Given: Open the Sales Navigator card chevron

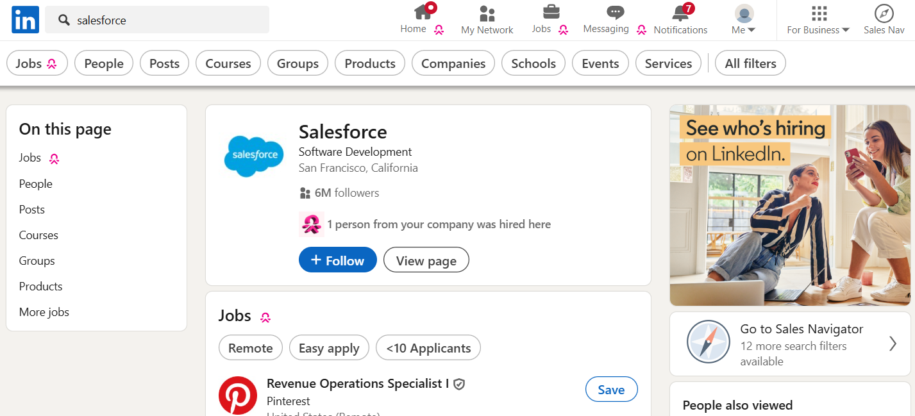Looking at the screenshot, I should point(893,344).
